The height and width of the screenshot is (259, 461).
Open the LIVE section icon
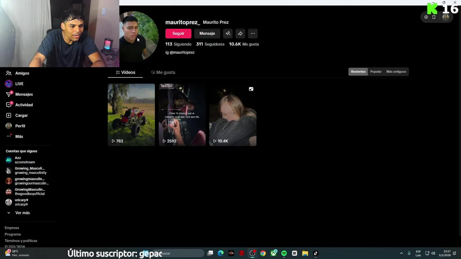9,84
